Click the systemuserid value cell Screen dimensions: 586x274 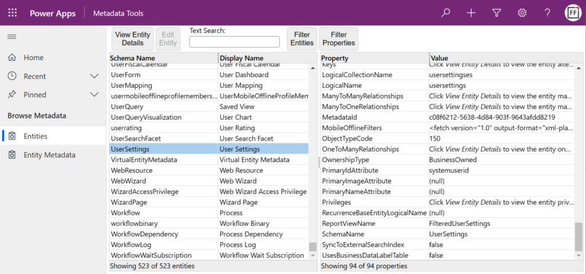(x=501, y=170)
